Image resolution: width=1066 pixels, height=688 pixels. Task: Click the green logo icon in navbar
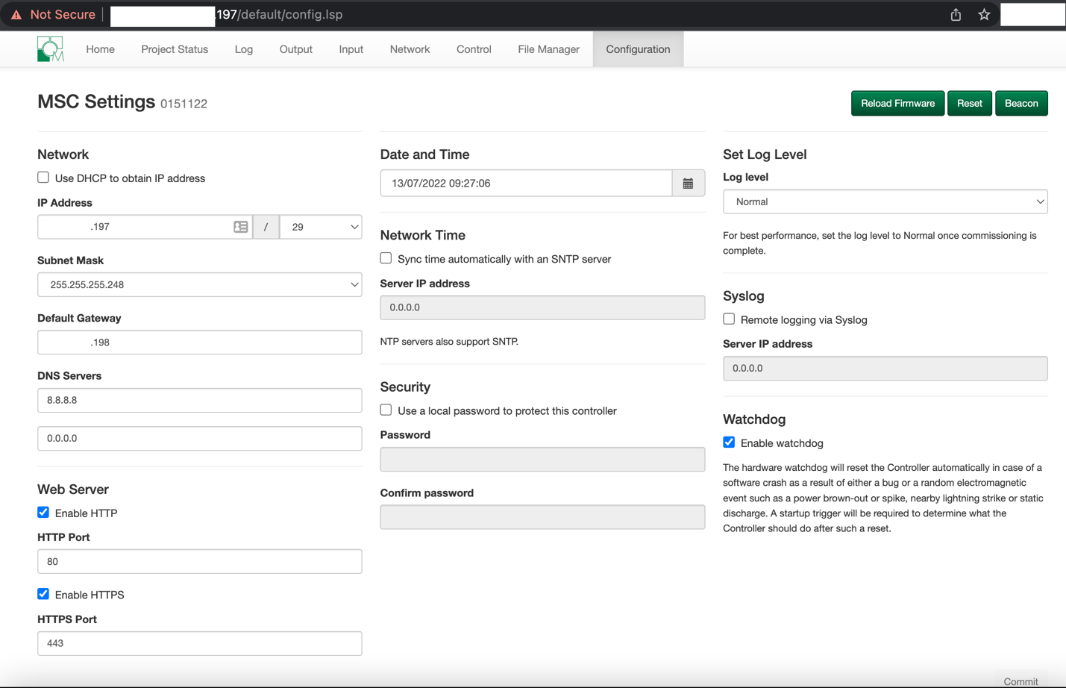50,49
